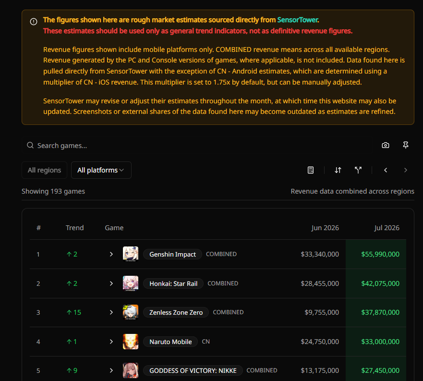Screen dimensions: 423x381
Task: Click the Game column header
Action: click(x=114, y=228)
